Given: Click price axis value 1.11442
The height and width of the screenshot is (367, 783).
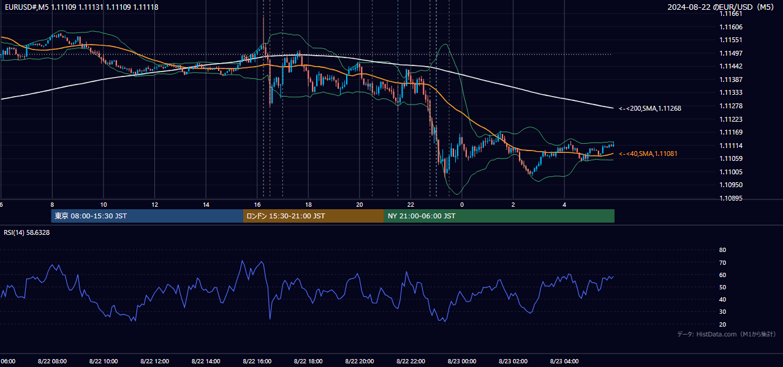Looking at the screenshot, I should point(730,66).
